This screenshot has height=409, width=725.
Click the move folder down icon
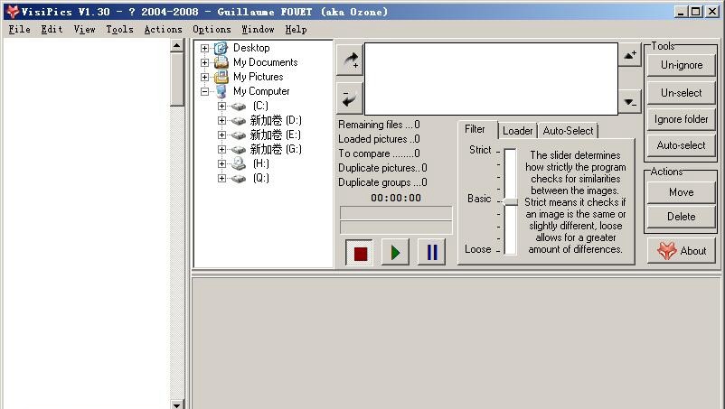coord(630,102)
